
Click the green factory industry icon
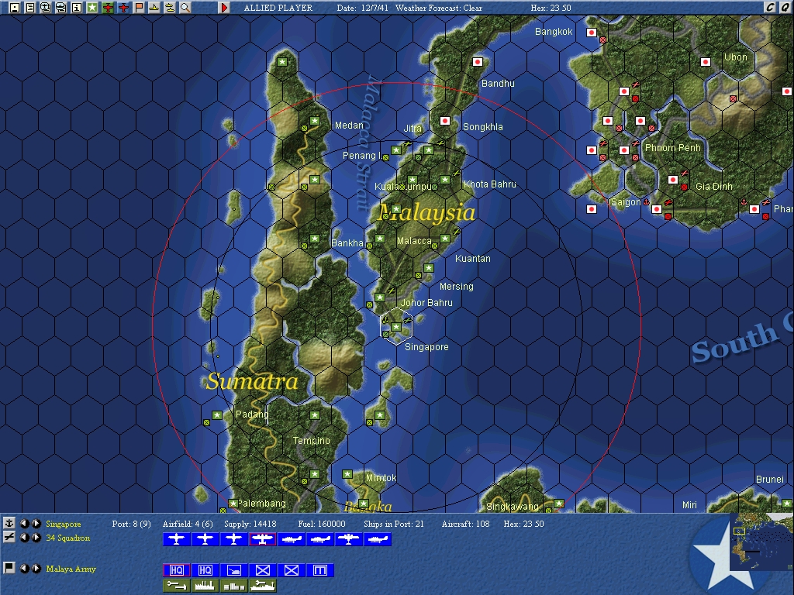point(205,586)
